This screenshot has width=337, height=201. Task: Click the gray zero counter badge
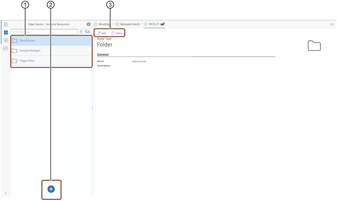pyautogui.click(x=89, y=24)
